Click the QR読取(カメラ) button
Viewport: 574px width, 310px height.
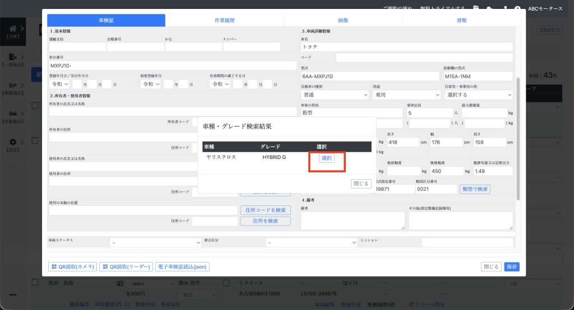pyautogui.click(x=72, y=267)
